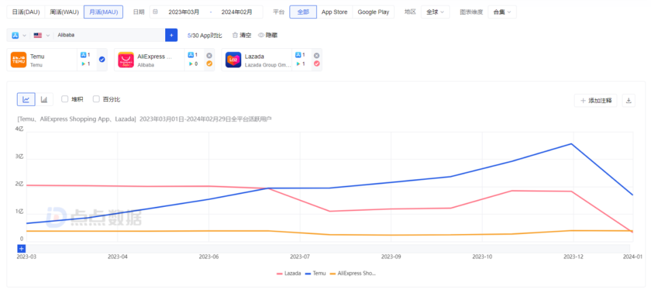Click the Alibaba search input field

(110, 35)
